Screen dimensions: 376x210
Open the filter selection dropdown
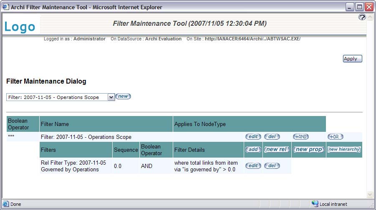click(111, 97)
